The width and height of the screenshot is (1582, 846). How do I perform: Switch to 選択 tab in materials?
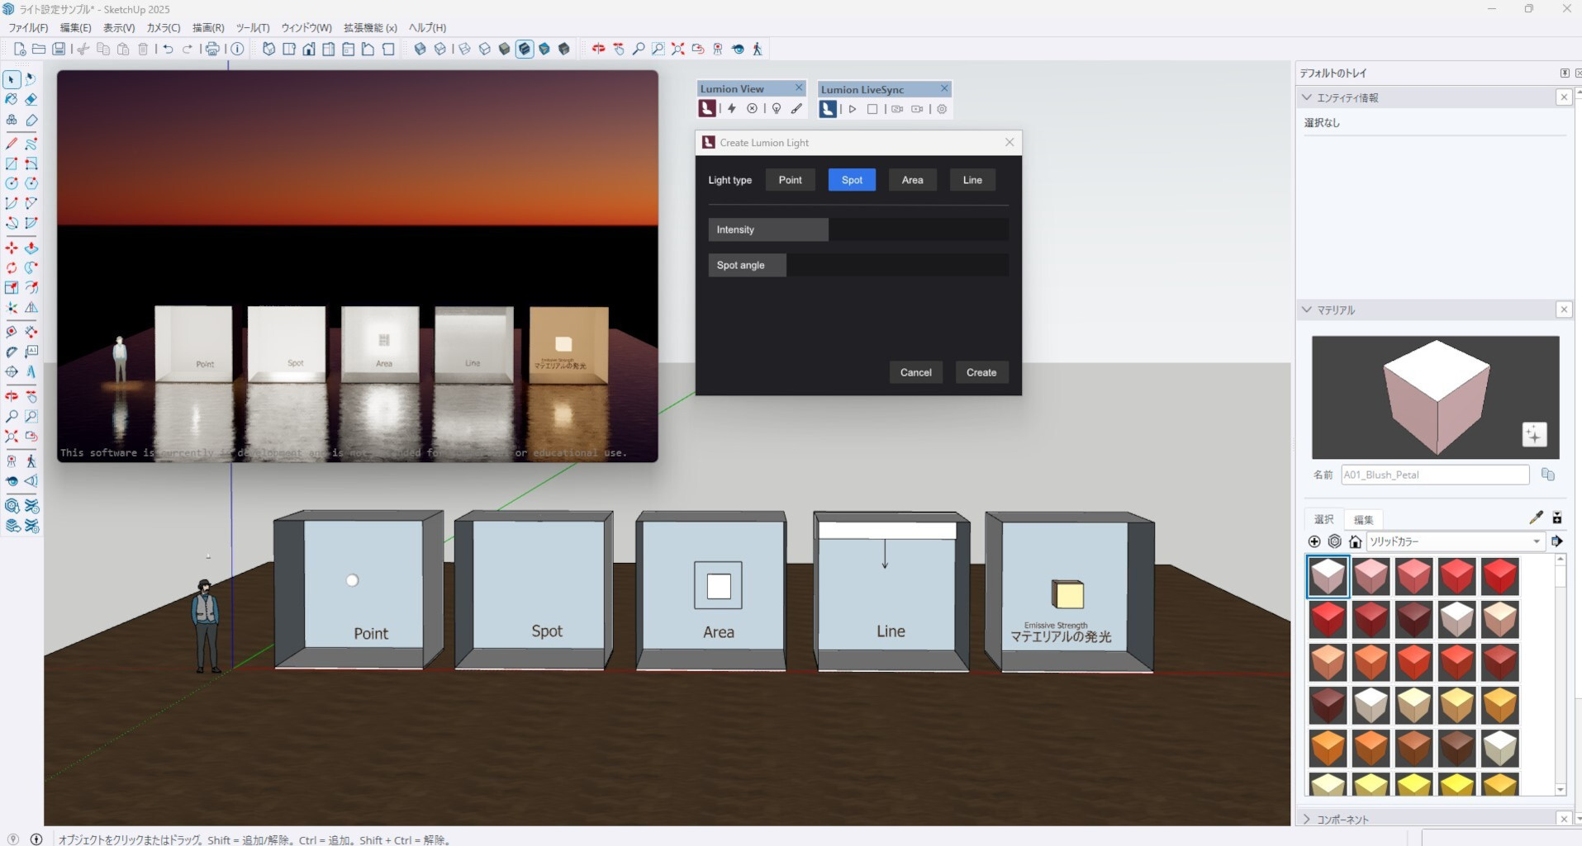1323,519
